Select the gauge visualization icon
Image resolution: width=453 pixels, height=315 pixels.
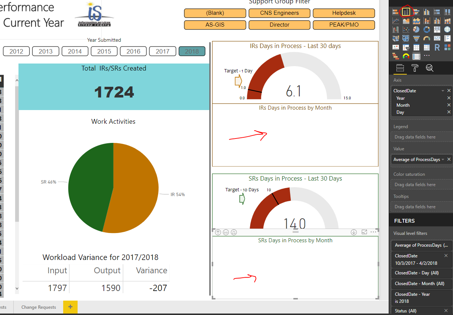coord(427,39)
